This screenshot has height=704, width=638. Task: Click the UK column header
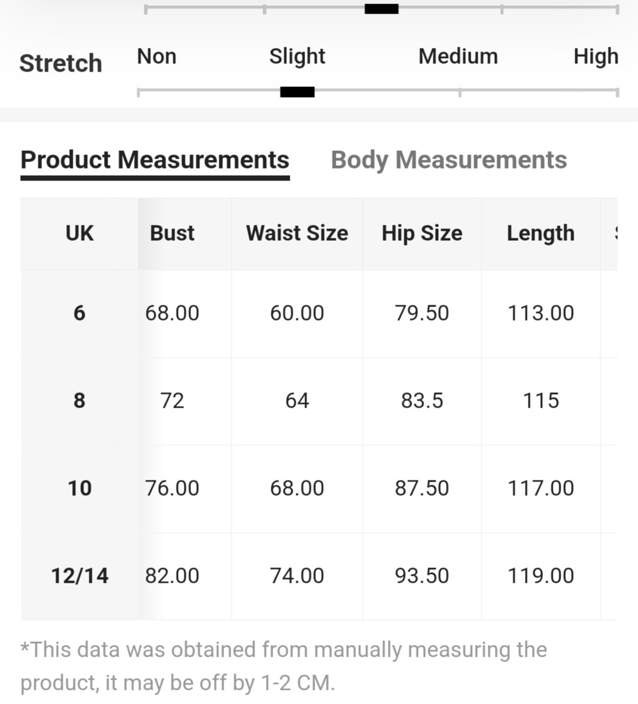pos(79,234)
